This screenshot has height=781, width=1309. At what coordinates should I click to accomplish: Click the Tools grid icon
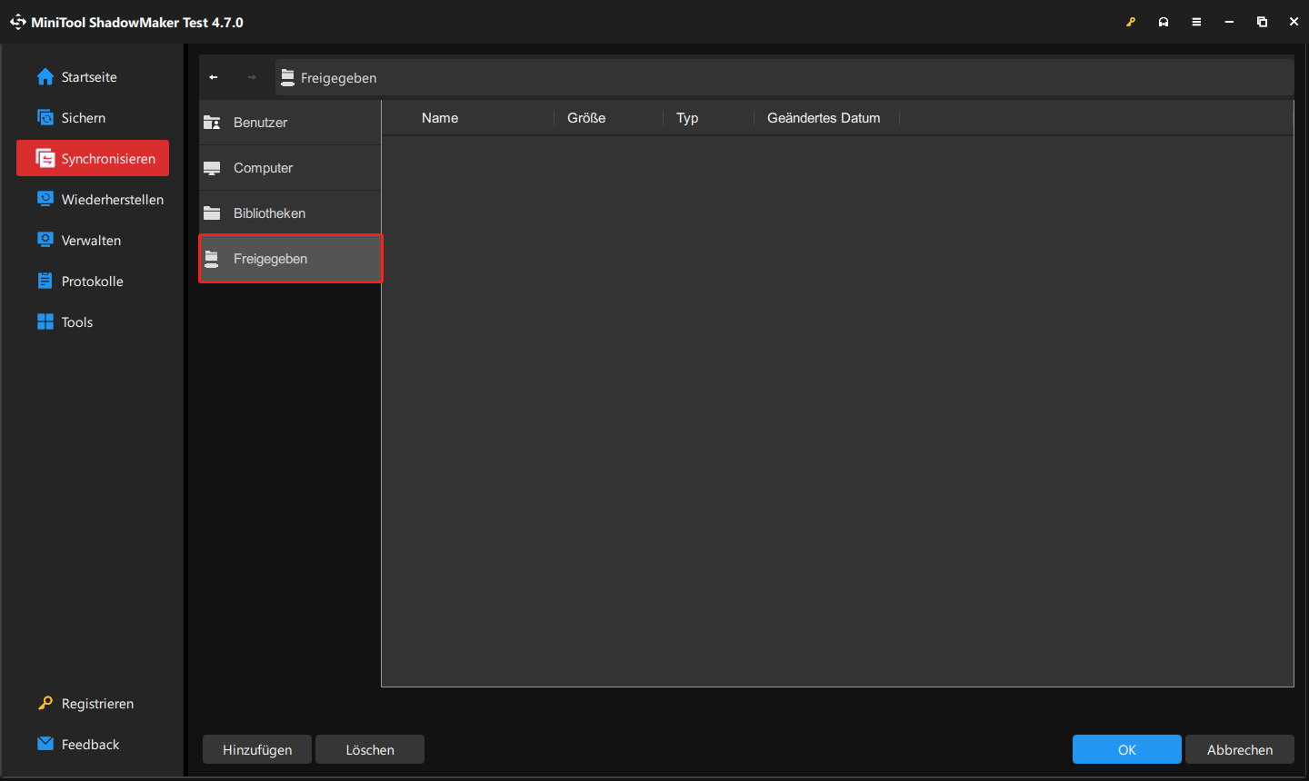click(45, 321)
